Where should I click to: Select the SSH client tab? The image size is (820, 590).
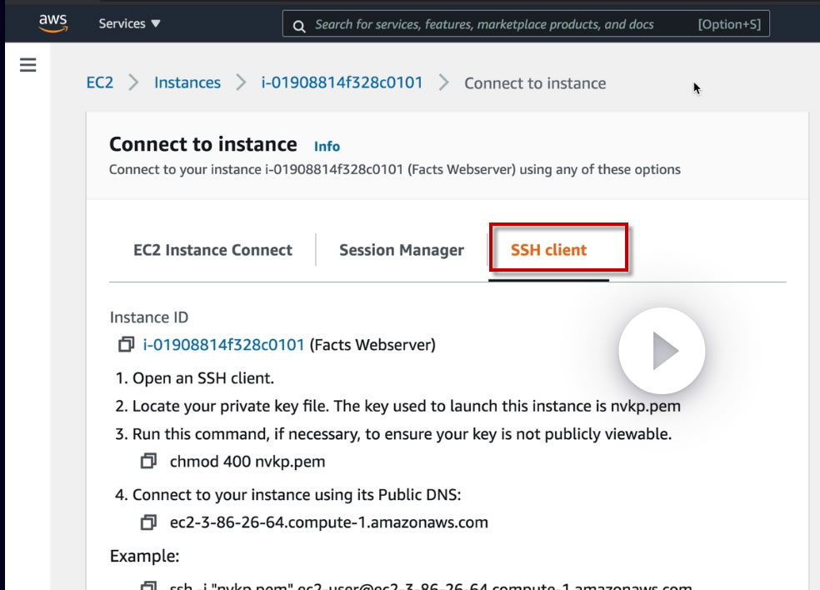tap(548, 250)
